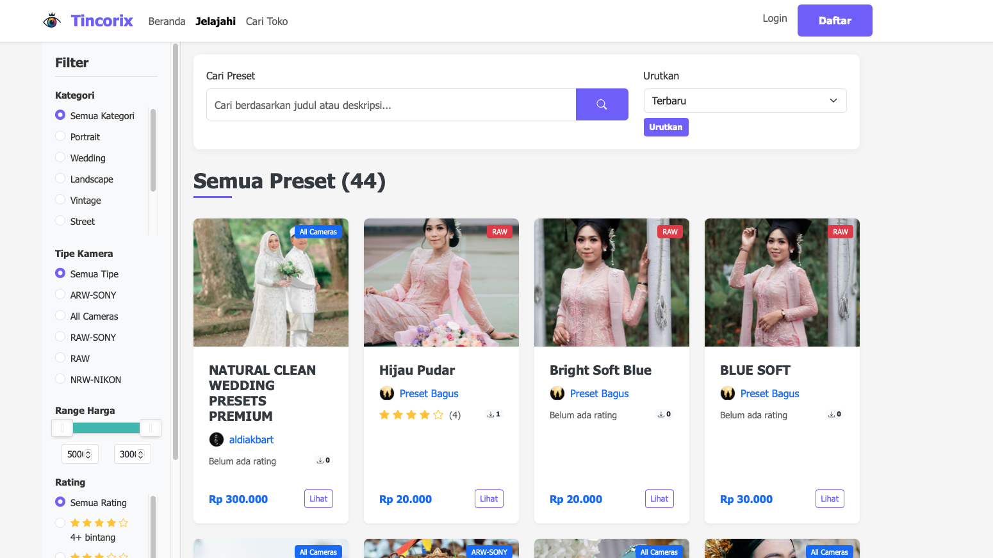Click aldiakbart seller avatar icon

point(217,439)
